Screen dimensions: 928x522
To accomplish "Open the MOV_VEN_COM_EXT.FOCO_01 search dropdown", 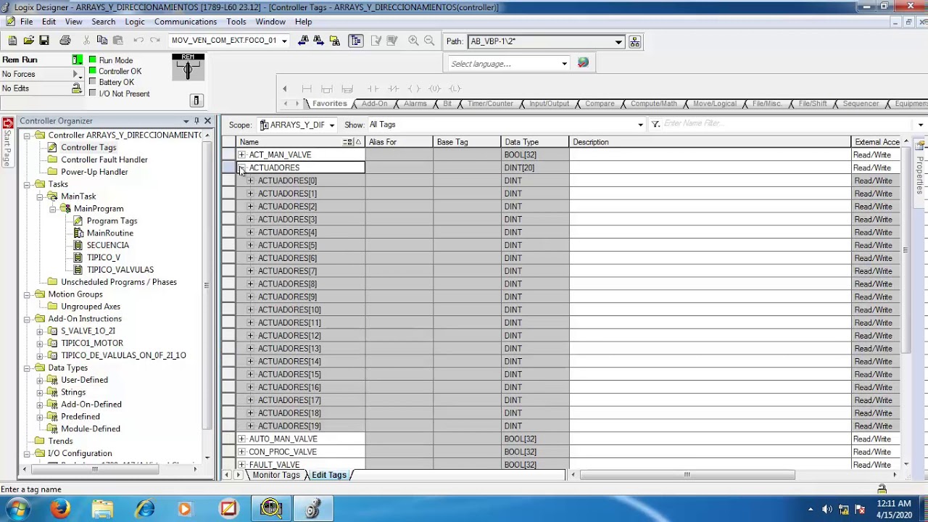I will (284, 41).
